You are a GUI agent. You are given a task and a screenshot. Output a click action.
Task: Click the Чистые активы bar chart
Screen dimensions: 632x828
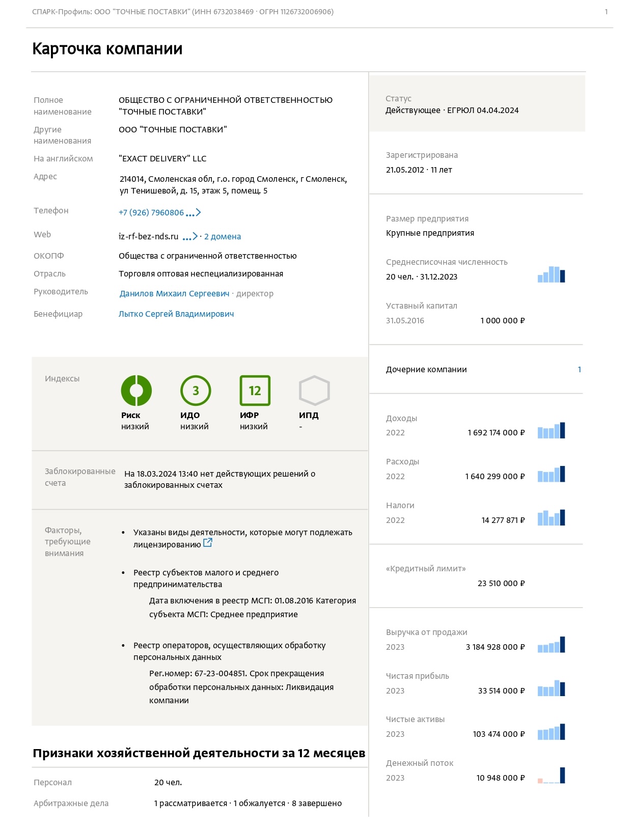tap(551, 732)
